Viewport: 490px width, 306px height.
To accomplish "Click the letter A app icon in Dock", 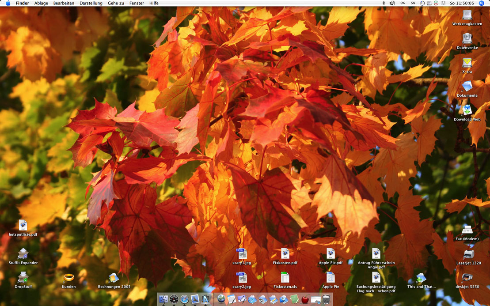I will (x=205, y=299).
